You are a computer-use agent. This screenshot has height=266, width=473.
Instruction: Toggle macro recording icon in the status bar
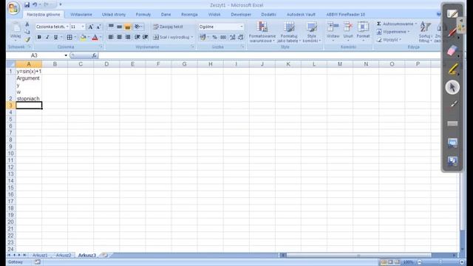point(38,262)
